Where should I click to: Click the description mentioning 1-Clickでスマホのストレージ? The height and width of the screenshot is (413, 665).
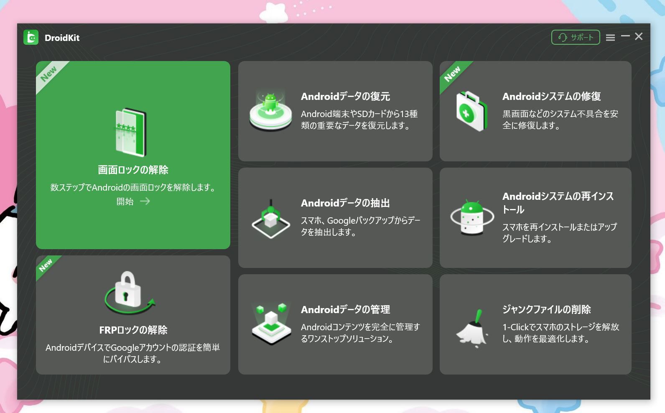pos(561,333)
